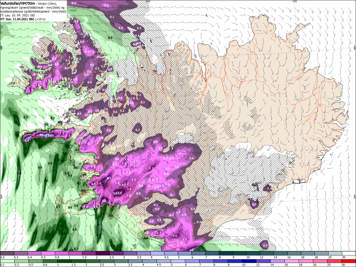Click the Veðurstofan/HM750m map title

[18, 3]
